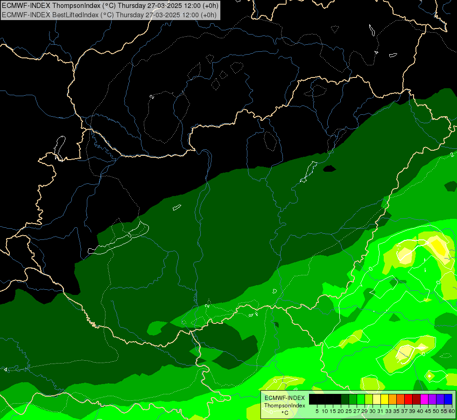Image resolution: width=457 pixels, height=420 pixels.
Task: Click the legend scale value '60'
Action: click(x=452, y=411)
